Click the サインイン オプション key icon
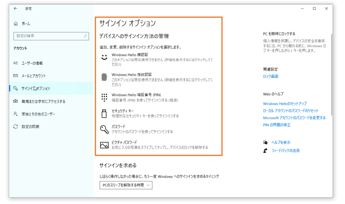The image size is (345, 204). point(15,88)
